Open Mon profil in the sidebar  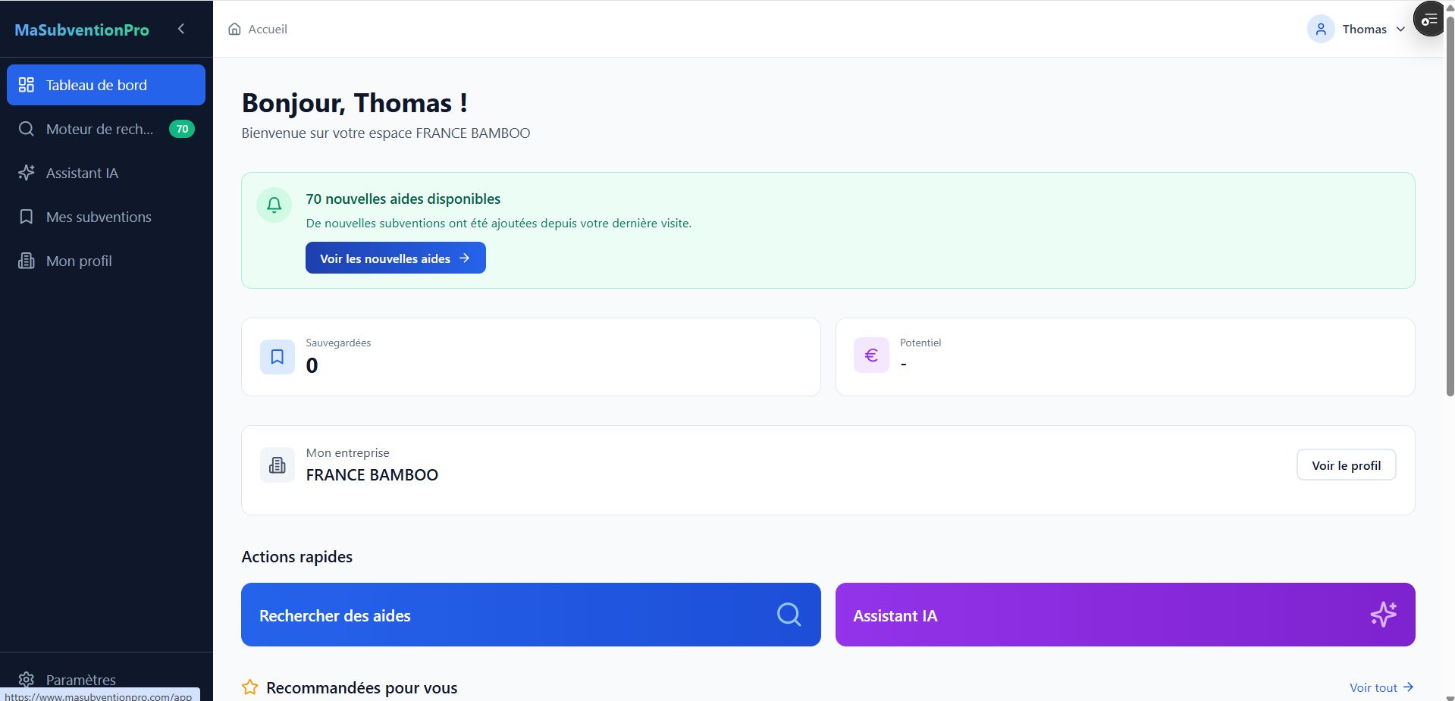(106, 261)
